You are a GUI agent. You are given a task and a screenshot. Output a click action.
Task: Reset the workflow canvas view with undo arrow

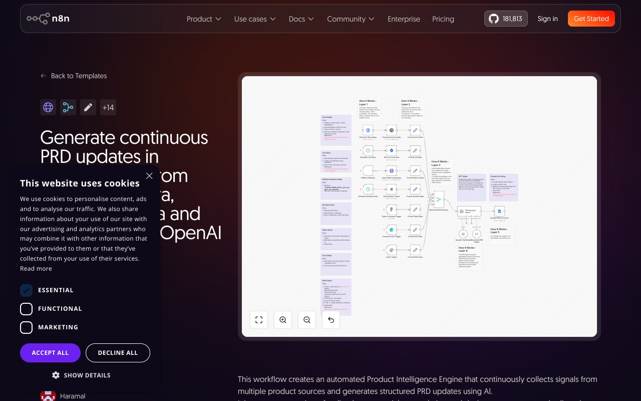[x=331, y=320]
